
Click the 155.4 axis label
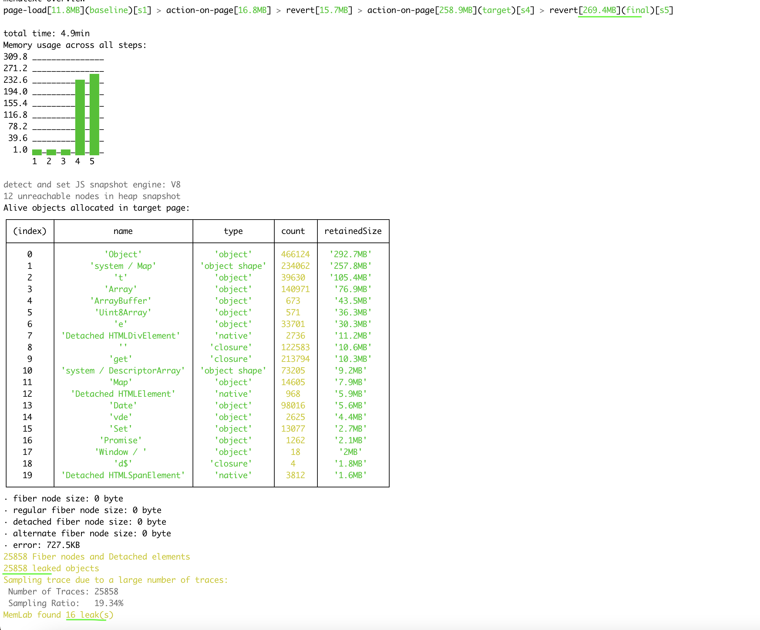(15, 103)
